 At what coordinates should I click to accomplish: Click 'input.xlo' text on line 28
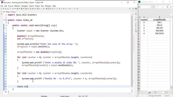(x=22, y=86)
